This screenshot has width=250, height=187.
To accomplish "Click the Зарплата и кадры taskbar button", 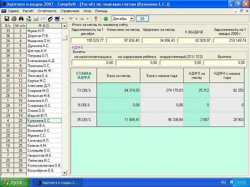I will (x=58, y=183).
